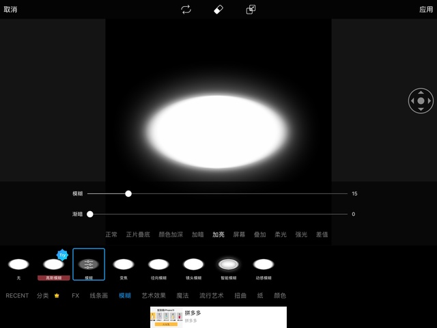Tap the invert/swap arrows icon
This screenshot has height=328, width=437.
[186, 10]
